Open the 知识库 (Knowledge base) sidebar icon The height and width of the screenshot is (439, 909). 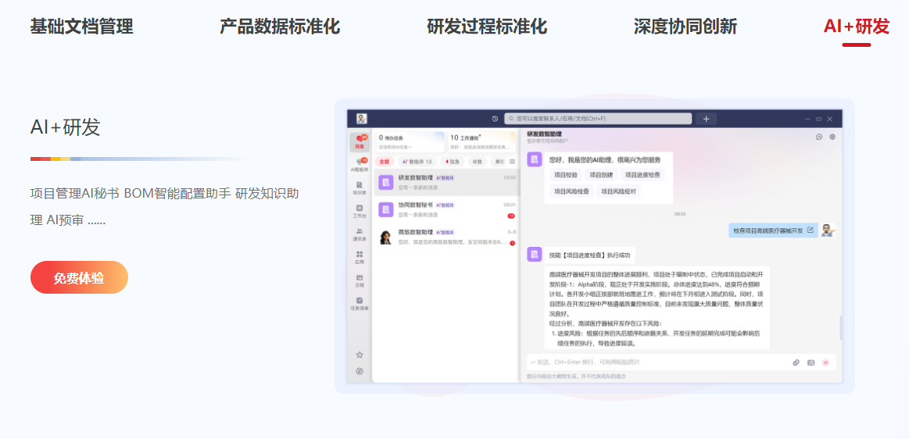[360, 187]
